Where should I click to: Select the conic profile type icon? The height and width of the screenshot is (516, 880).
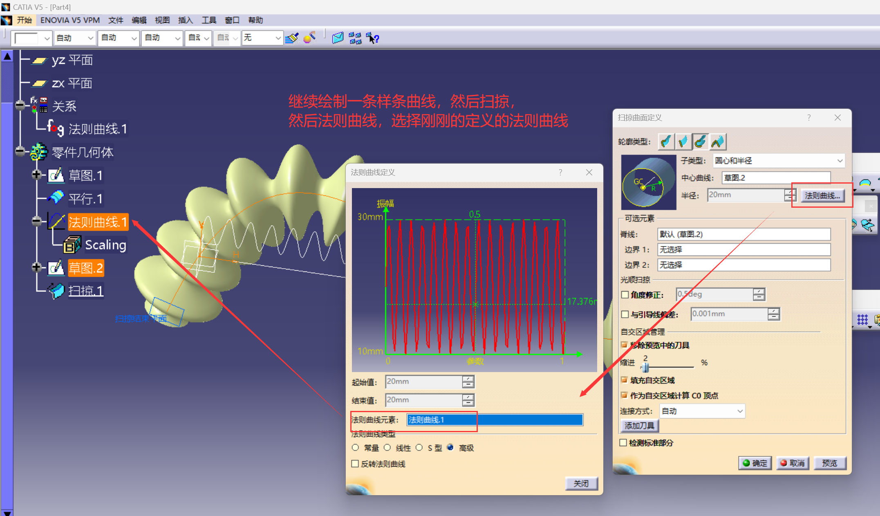click(718, 141)
